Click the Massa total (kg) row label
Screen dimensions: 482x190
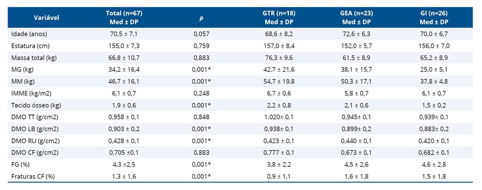[34, 58]
